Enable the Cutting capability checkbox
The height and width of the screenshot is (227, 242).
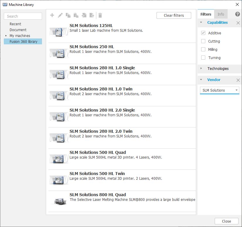pyautogui.click(x=203, y=41)
